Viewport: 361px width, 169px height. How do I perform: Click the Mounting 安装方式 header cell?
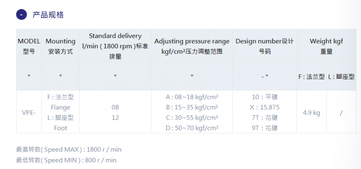(60, 46)
